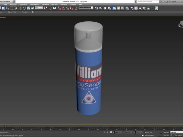This screenshot has width=183, height=137.
Task: Activate Select and Move tool
Action: pos(20,8)
